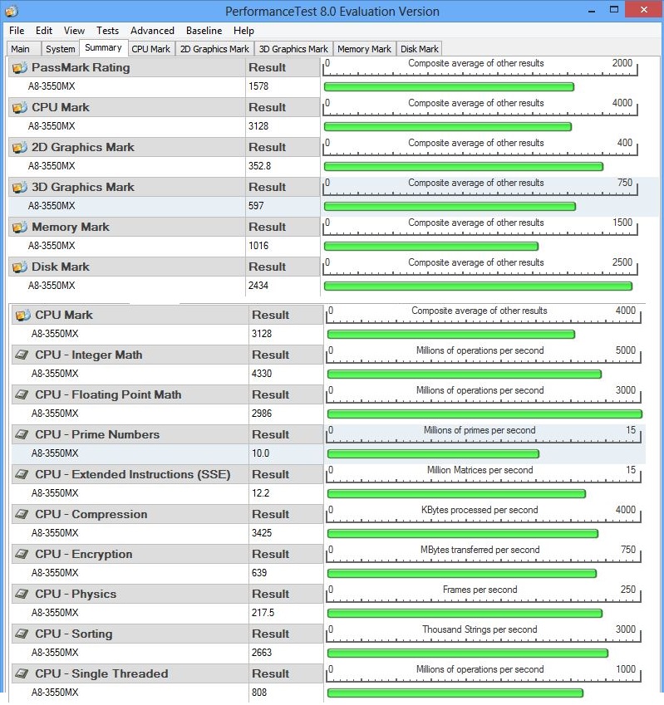This screenshot has width=664, height=705.
Task: Click the Compression result value 3425
Action: click(262, 533)
